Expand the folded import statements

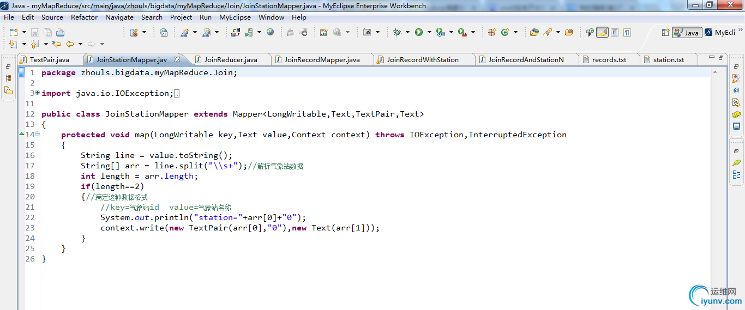(38, 93)
